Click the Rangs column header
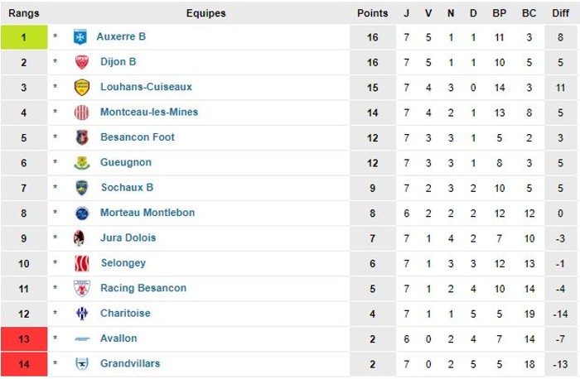The width and height of the screenshot is (580, 379). 24,13
